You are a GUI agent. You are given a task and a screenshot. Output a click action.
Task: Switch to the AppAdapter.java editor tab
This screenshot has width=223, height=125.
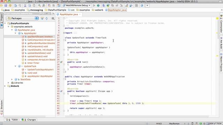69,14
